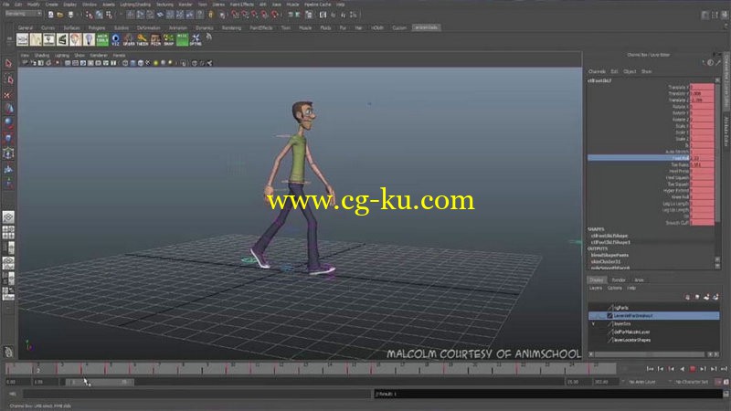The width and height of the screenshot is (731, 411).
Task: Click the SNAP shelf icon
Action: [x=168, y=39]
